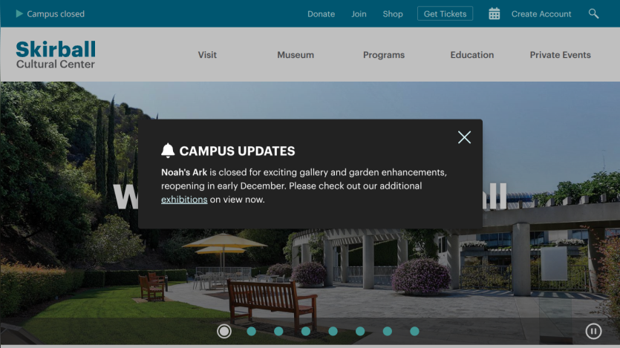Click the Skirball Cultural Center logo
The image size is (620, 348).
tap(56, 54)
